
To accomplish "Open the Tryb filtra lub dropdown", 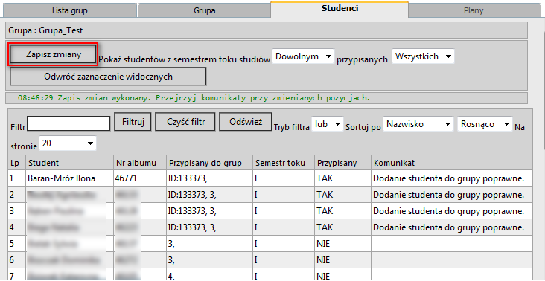I will click(x=328, y=124).
